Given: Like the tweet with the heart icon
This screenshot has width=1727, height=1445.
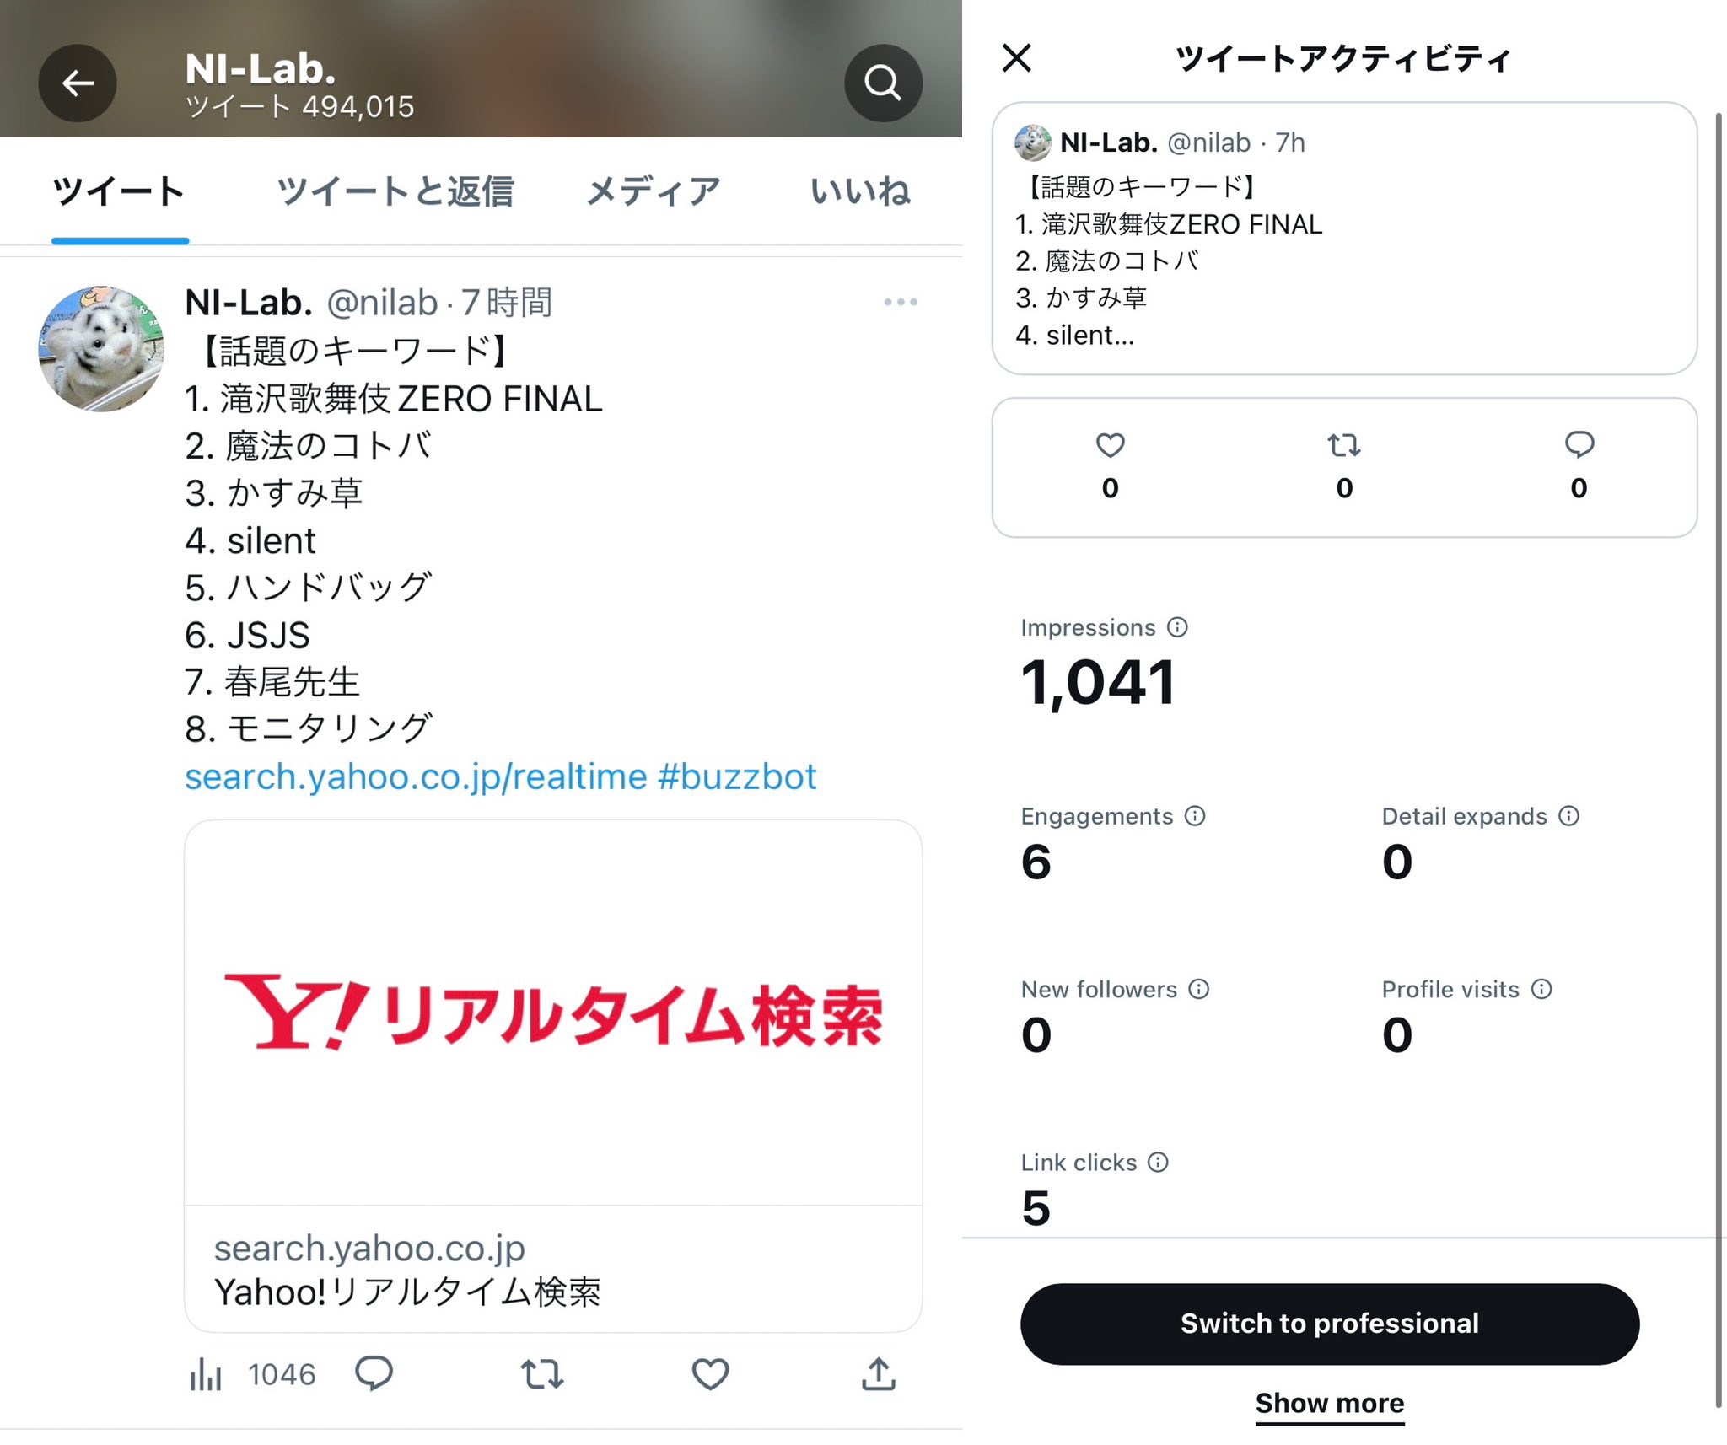Looking at the screenshot, I should 710,1374.
